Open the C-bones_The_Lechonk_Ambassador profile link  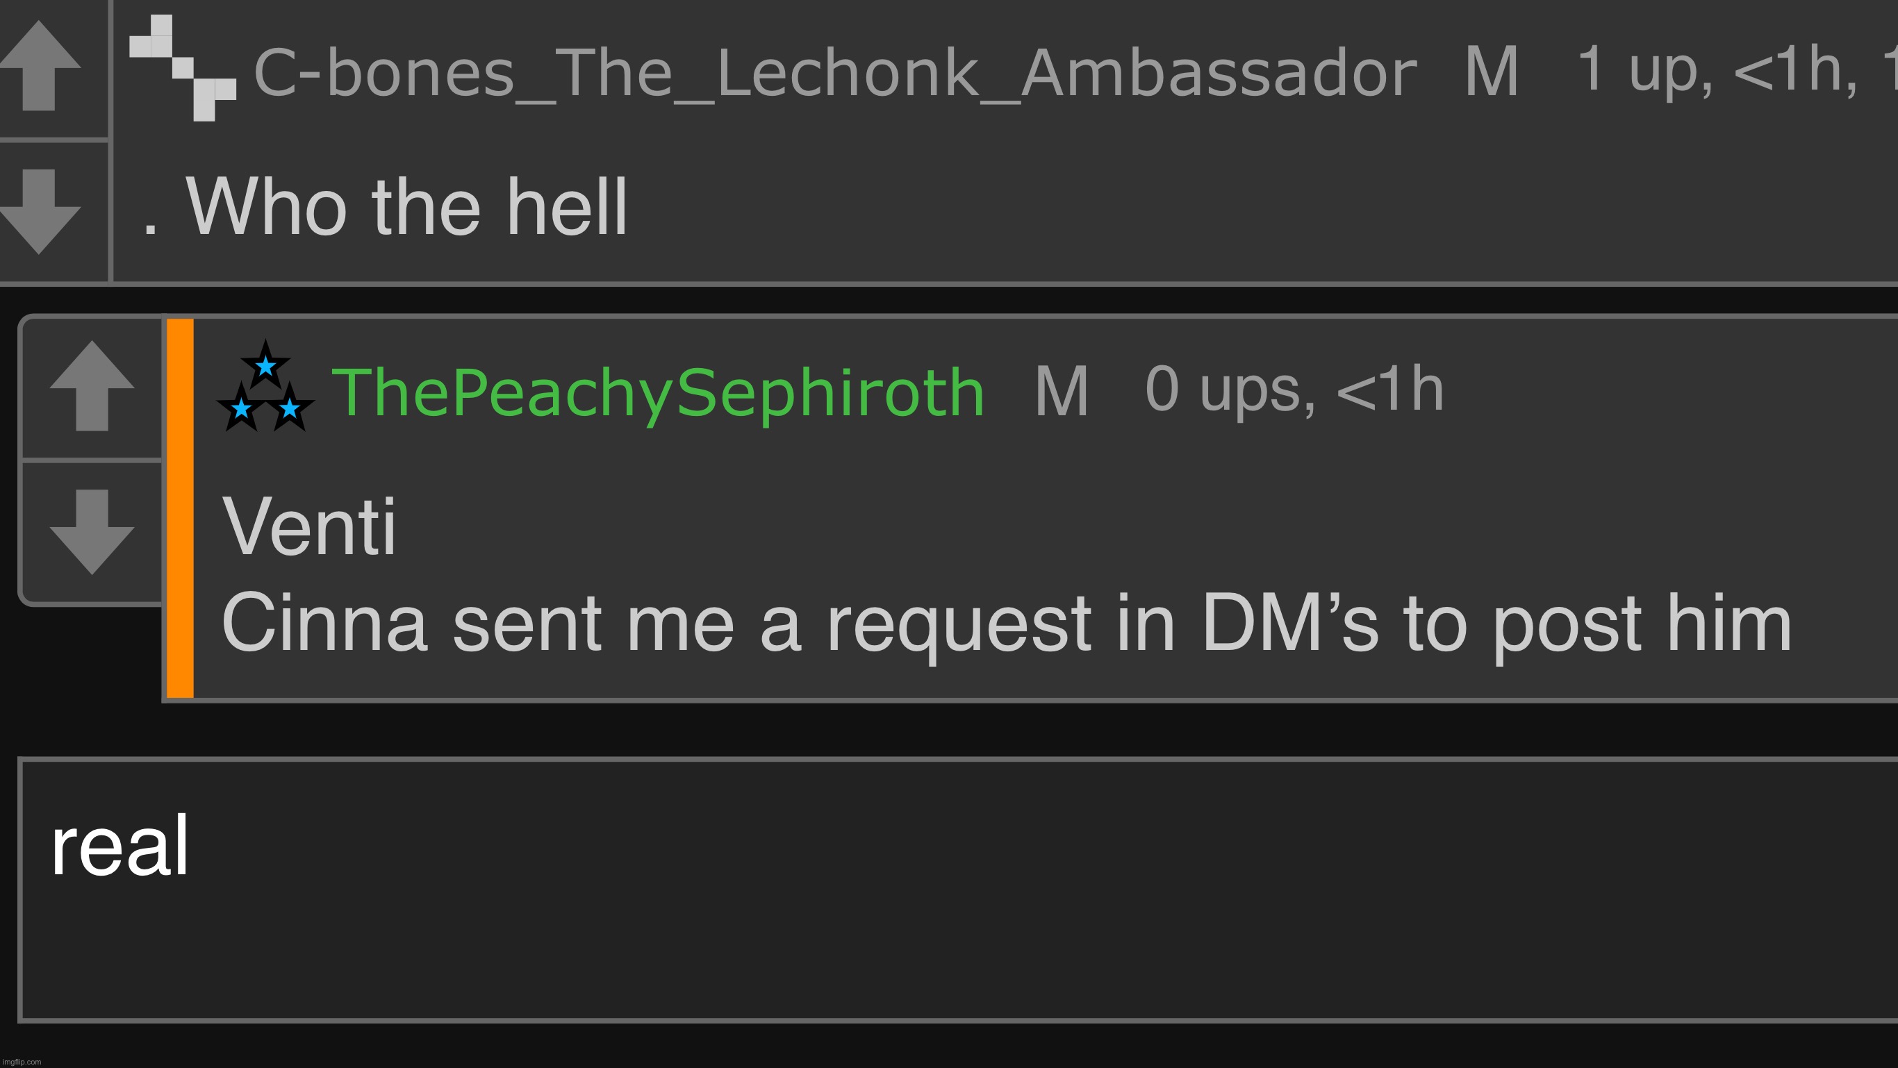(835, 73)
